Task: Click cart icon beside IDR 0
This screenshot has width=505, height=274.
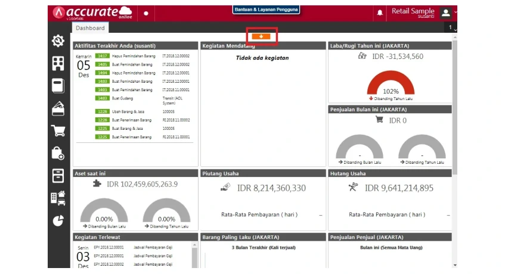Action: click(x=379, y=120)
